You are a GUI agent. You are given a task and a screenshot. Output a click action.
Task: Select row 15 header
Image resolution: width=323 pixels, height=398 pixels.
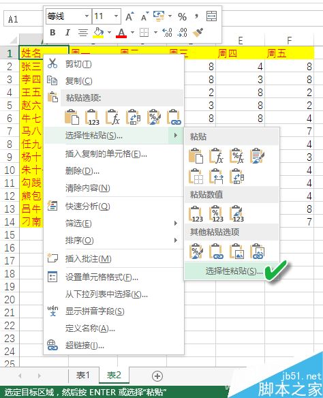(x=10, y=235)
